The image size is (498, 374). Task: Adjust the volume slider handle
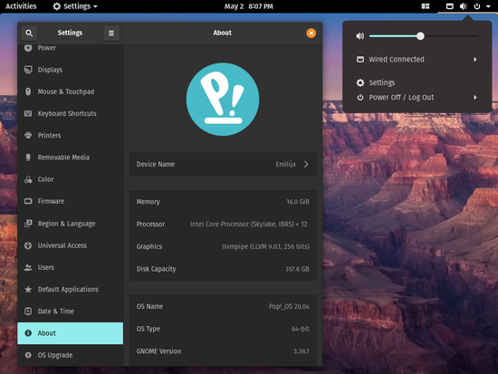pos(420,36)
